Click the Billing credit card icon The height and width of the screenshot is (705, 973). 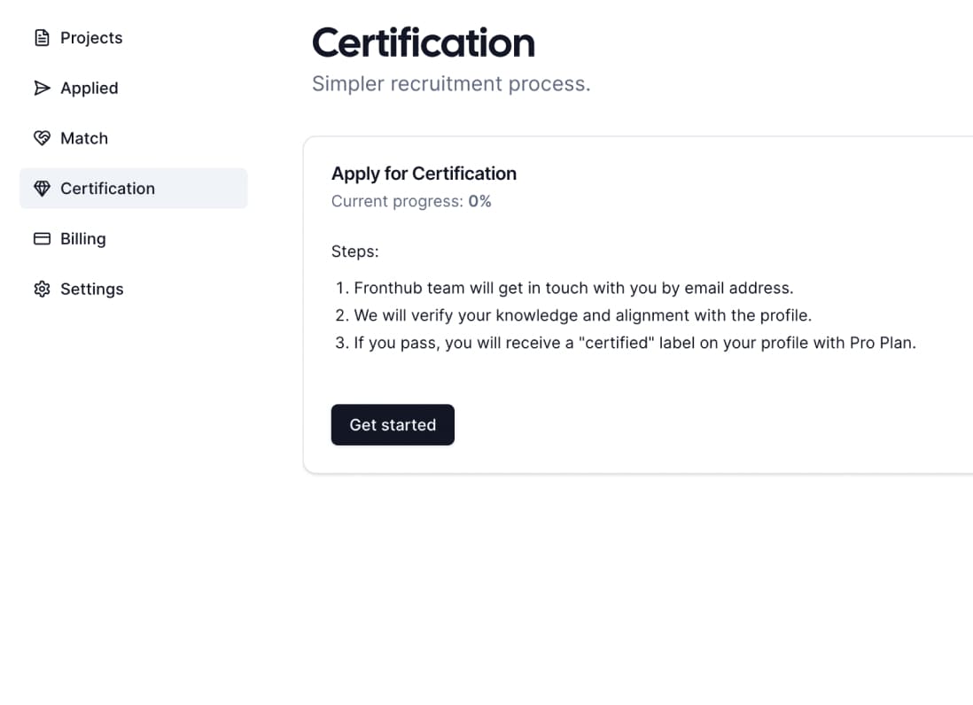tap(42, 239)
